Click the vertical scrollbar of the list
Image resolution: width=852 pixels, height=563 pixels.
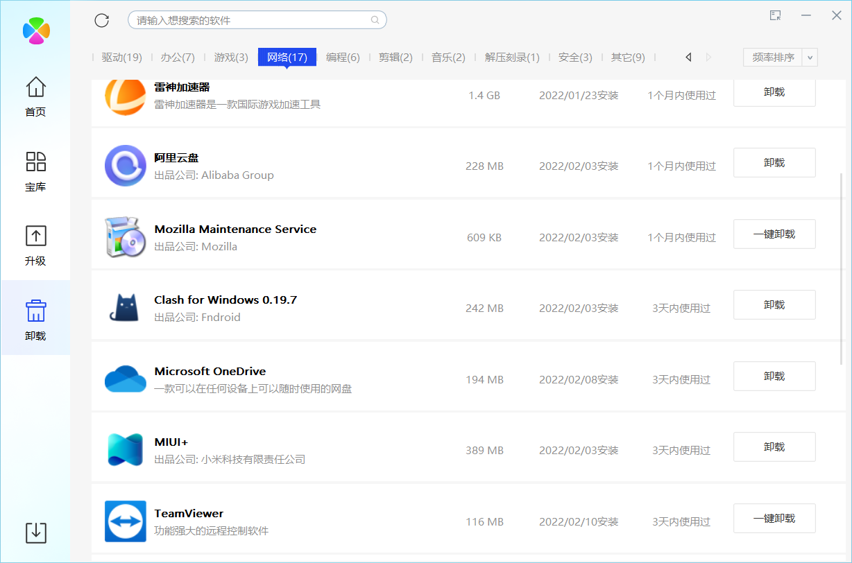pyautogui.click(x=843, y=269)
